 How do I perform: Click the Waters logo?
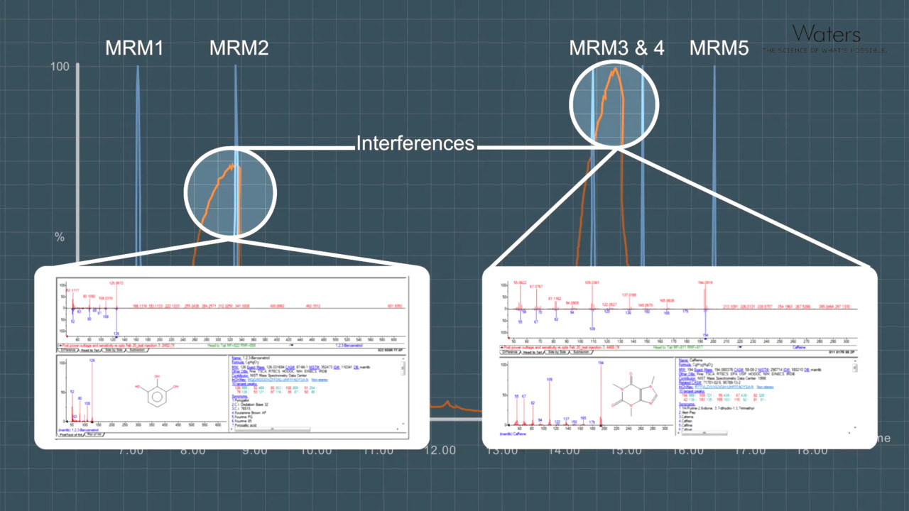[x=826, y=34]
